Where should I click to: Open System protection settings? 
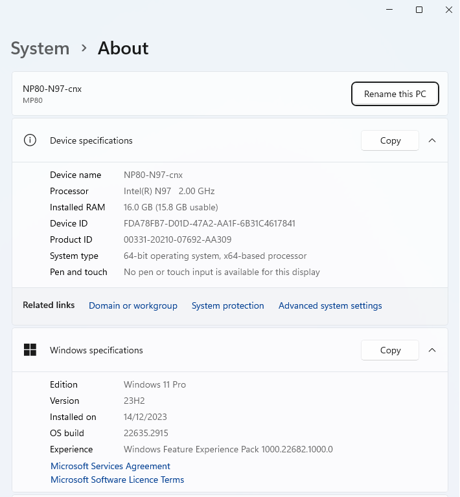point(228,305)
